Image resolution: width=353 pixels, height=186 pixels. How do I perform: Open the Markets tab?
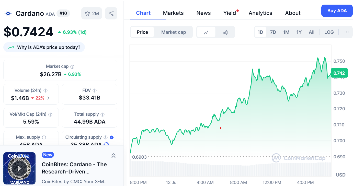click(173, 13)
